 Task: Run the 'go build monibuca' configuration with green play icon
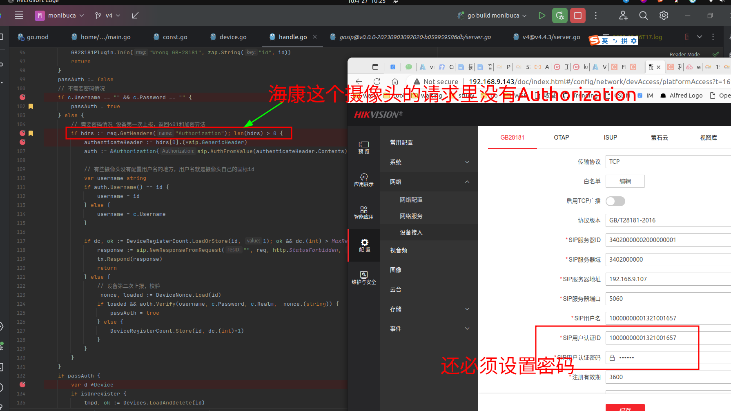pyautogui.click(x=542, y=15)
